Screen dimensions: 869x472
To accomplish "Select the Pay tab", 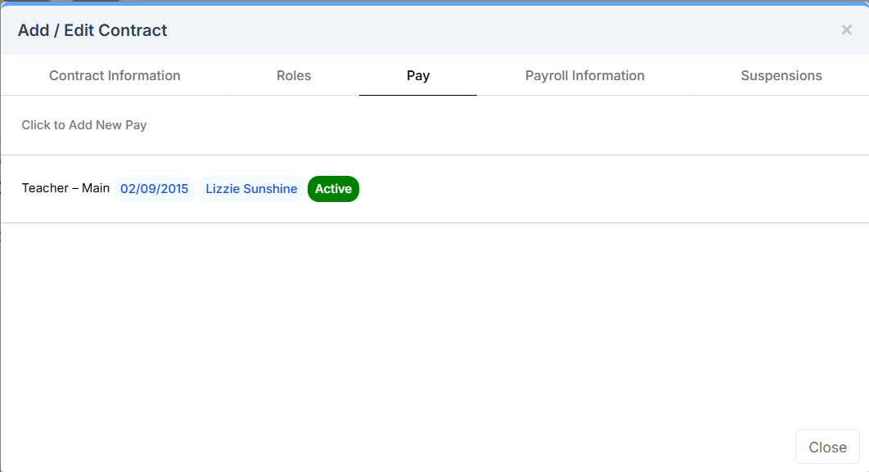I will tap(418, 75).
